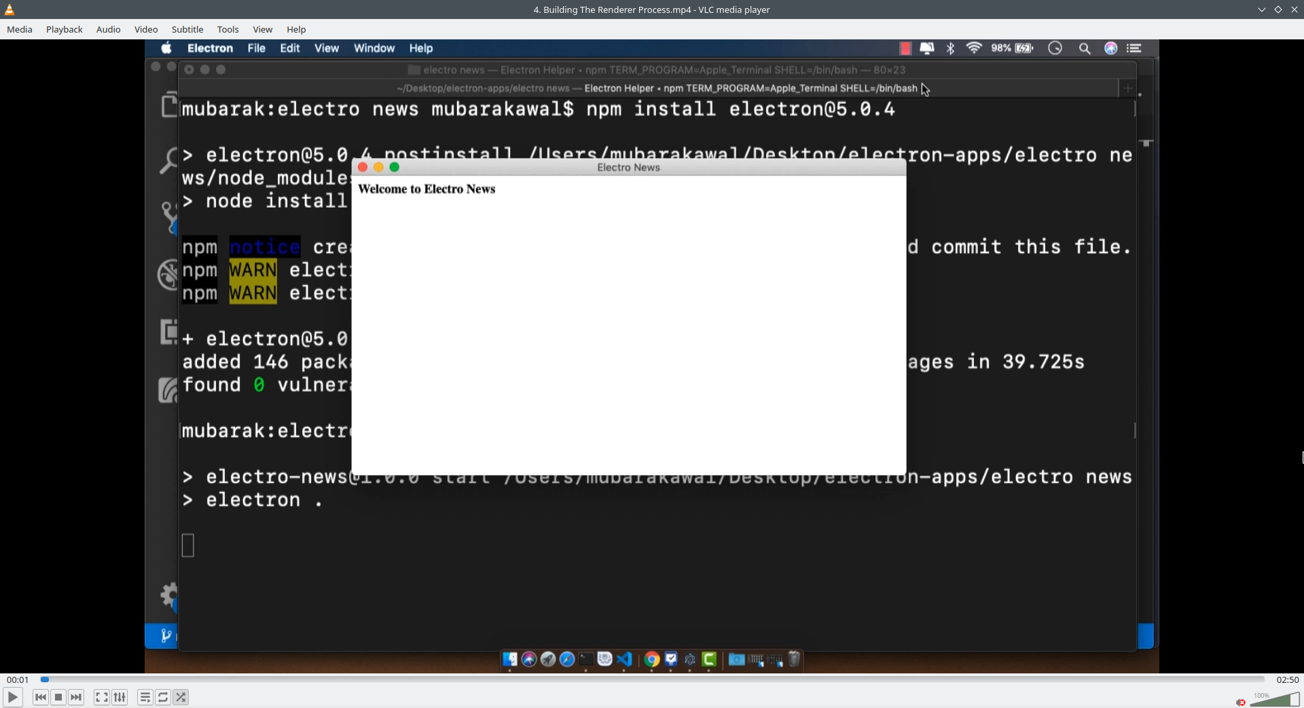Open VS Code Search sidebar icon
Screen dimensions: 1304x708
[168, 161]
